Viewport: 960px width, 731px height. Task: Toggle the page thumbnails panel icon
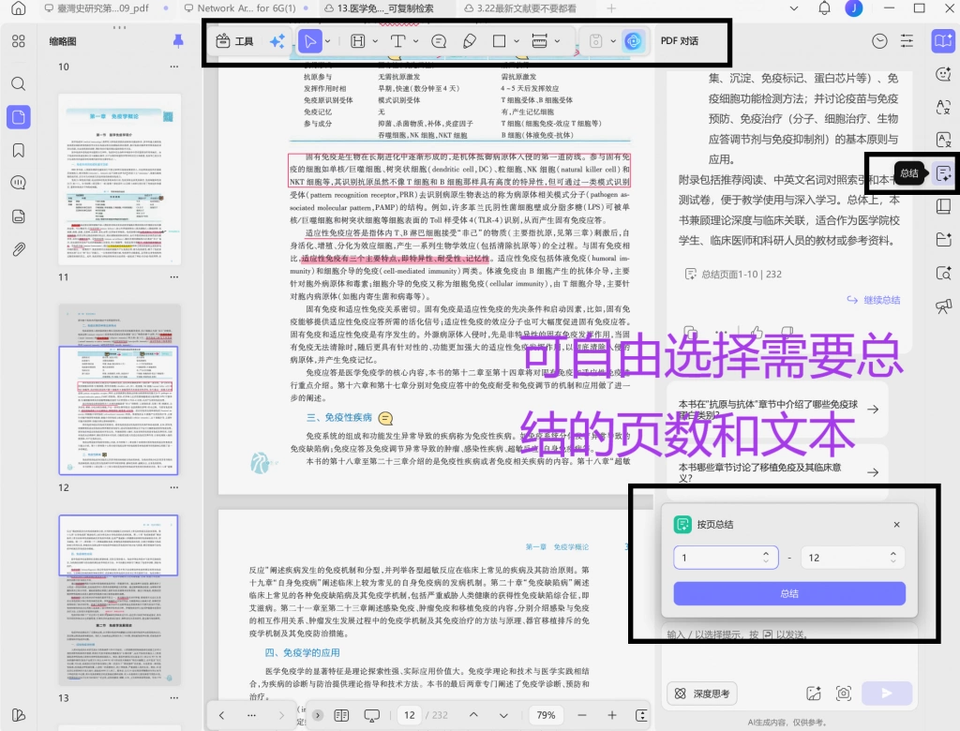coord(19,117)
